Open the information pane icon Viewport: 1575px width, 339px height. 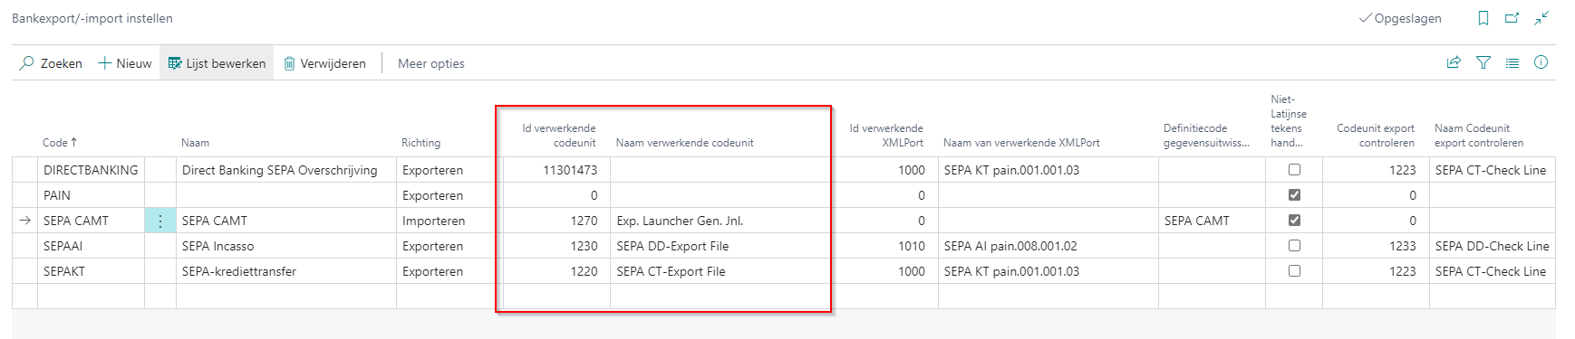[1541, 62]
